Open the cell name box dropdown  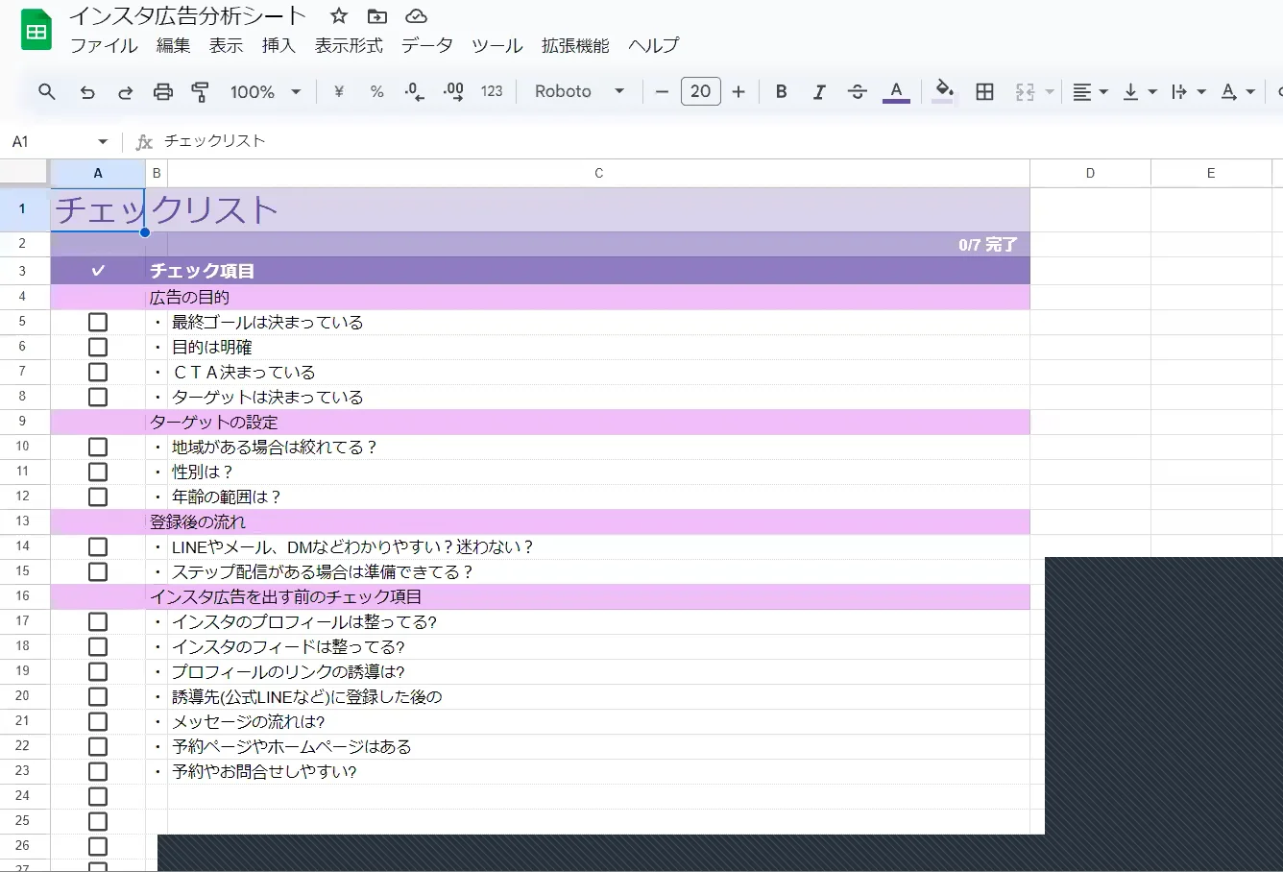point(103,142)
